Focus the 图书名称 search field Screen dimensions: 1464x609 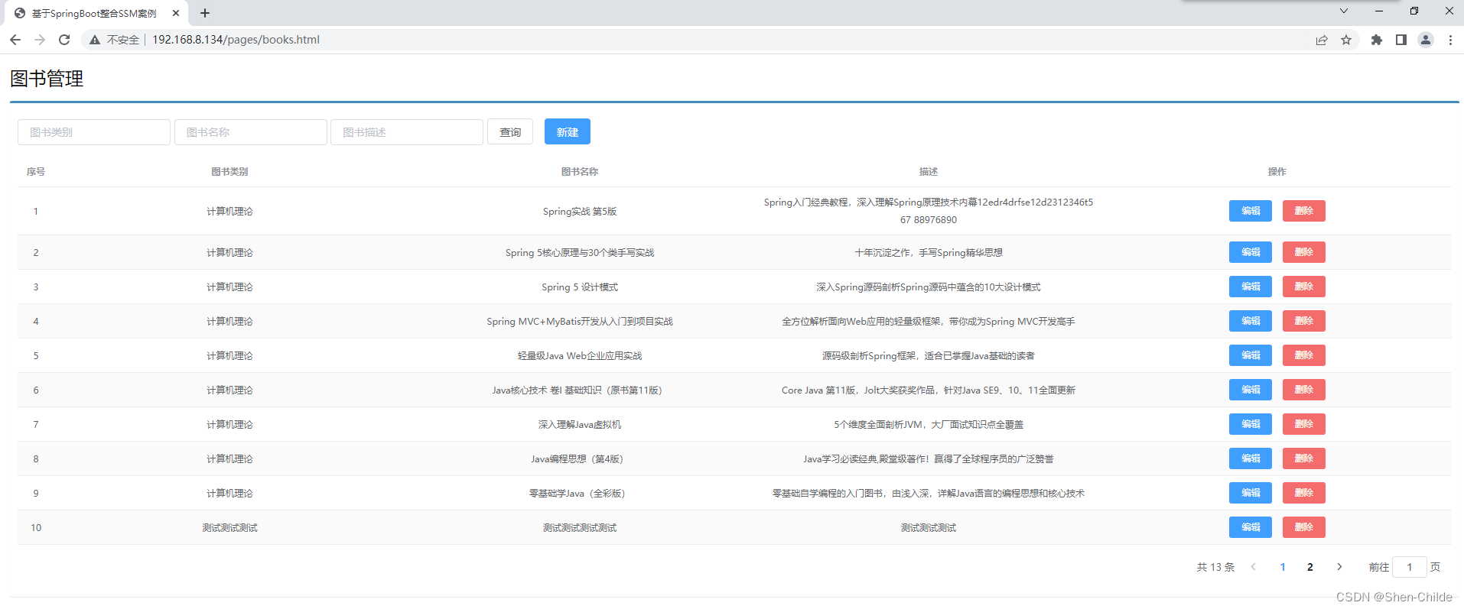[x=251, y=132]
